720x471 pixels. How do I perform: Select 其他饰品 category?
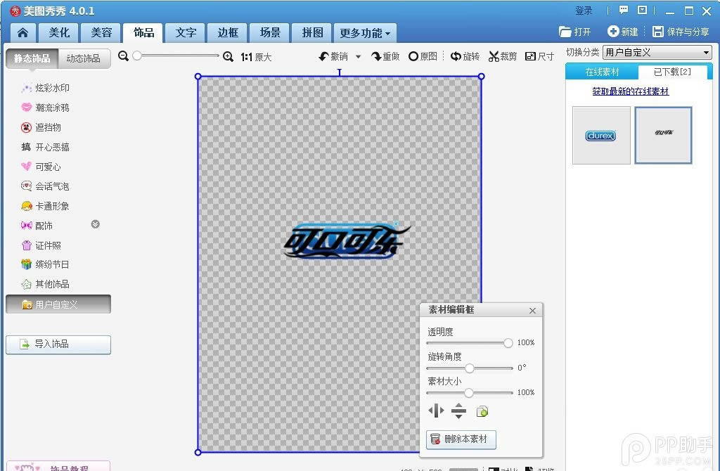(x=46, y=284)
